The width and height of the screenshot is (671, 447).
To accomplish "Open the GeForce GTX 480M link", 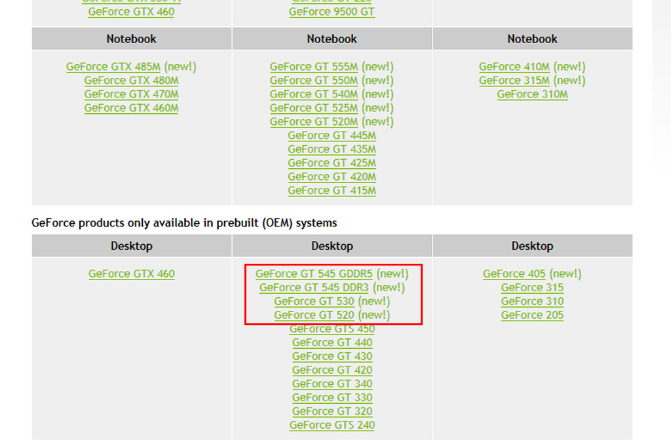I will coord(131,80).
